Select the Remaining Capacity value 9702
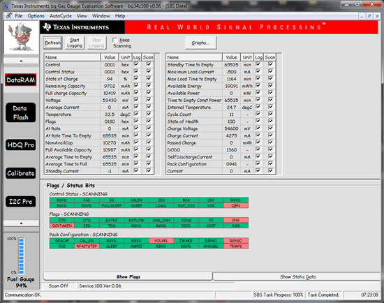 tap(110, 86)
